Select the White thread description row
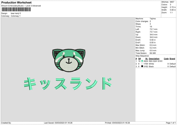Image resolution: width=177 pixels, height=125 pixels. tap(151, 64)
